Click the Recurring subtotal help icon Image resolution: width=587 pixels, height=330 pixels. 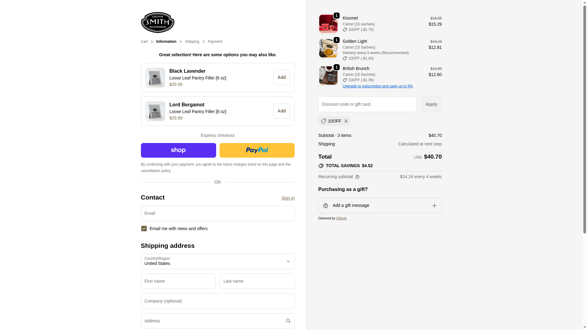(x=357, y=177)
